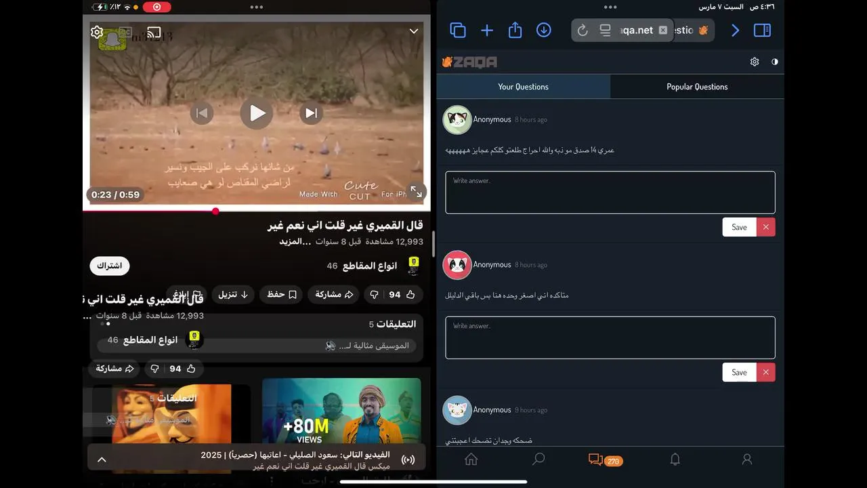Show the Safari sidebar
Image resolution: width=867 pixels, height=488 pixels.
tap(763, 30)
